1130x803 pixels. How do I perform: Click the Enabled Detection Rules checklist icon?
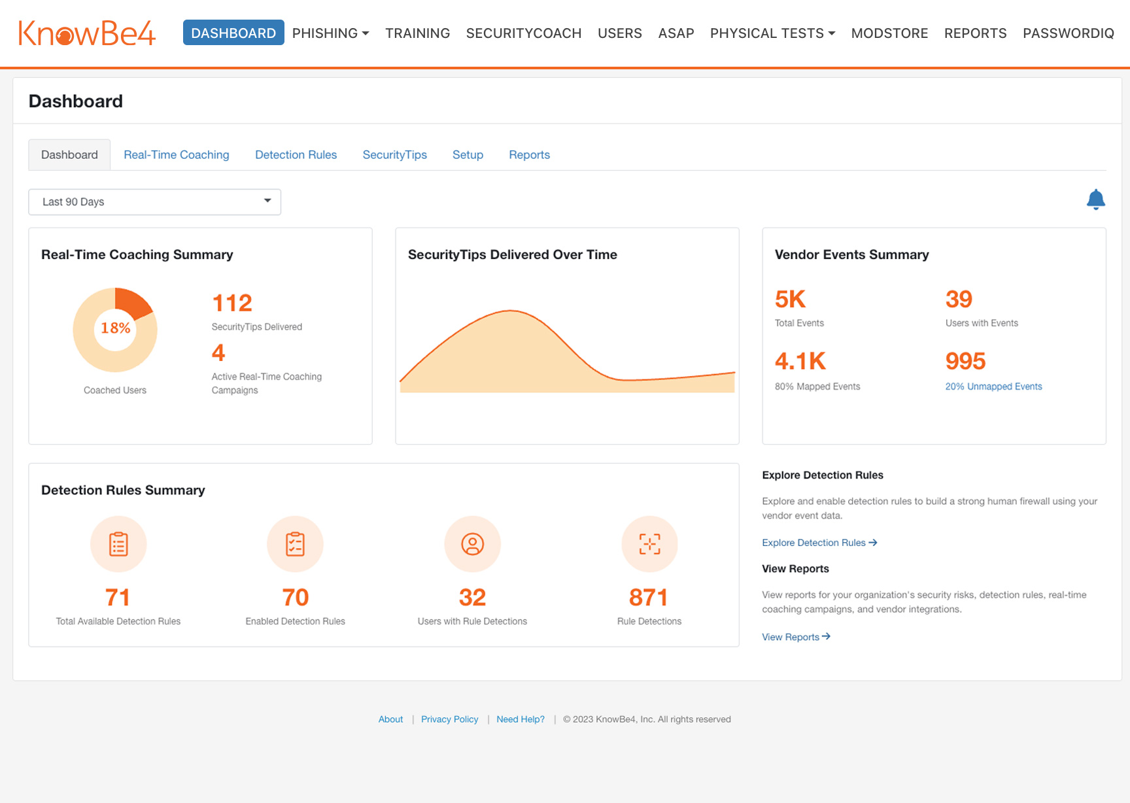click(x=295, y=543)
